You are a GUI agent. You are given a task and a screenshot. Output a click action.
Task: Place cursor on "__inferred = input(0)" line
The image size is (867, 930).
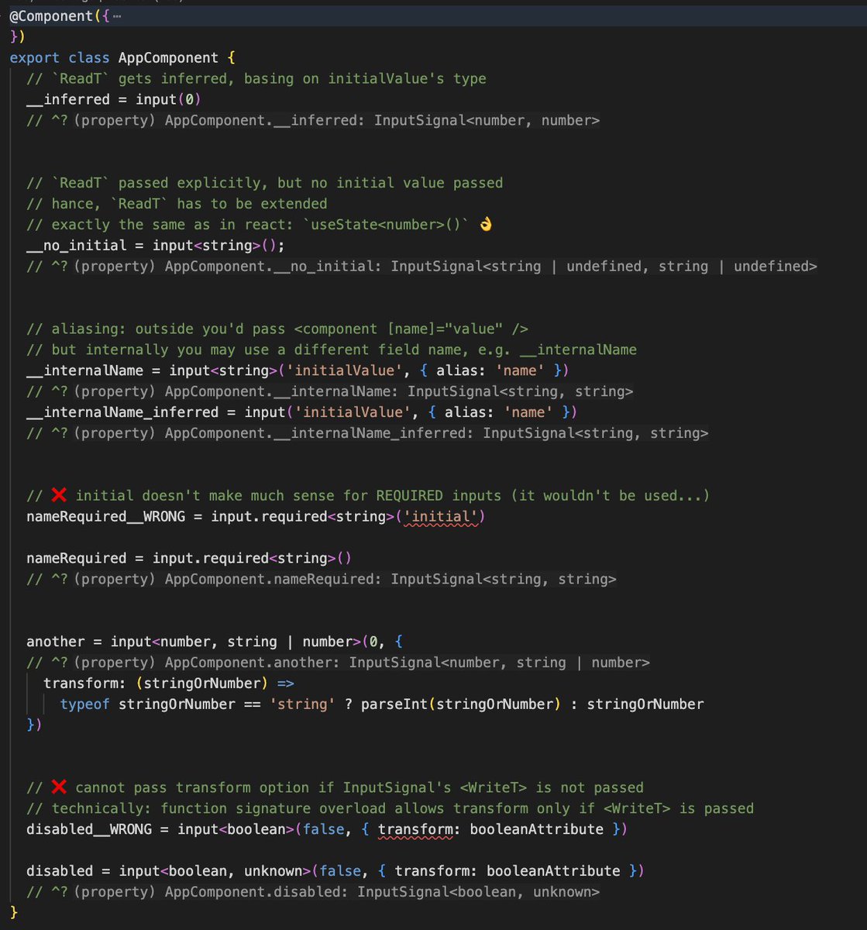[x=114, y=99]
